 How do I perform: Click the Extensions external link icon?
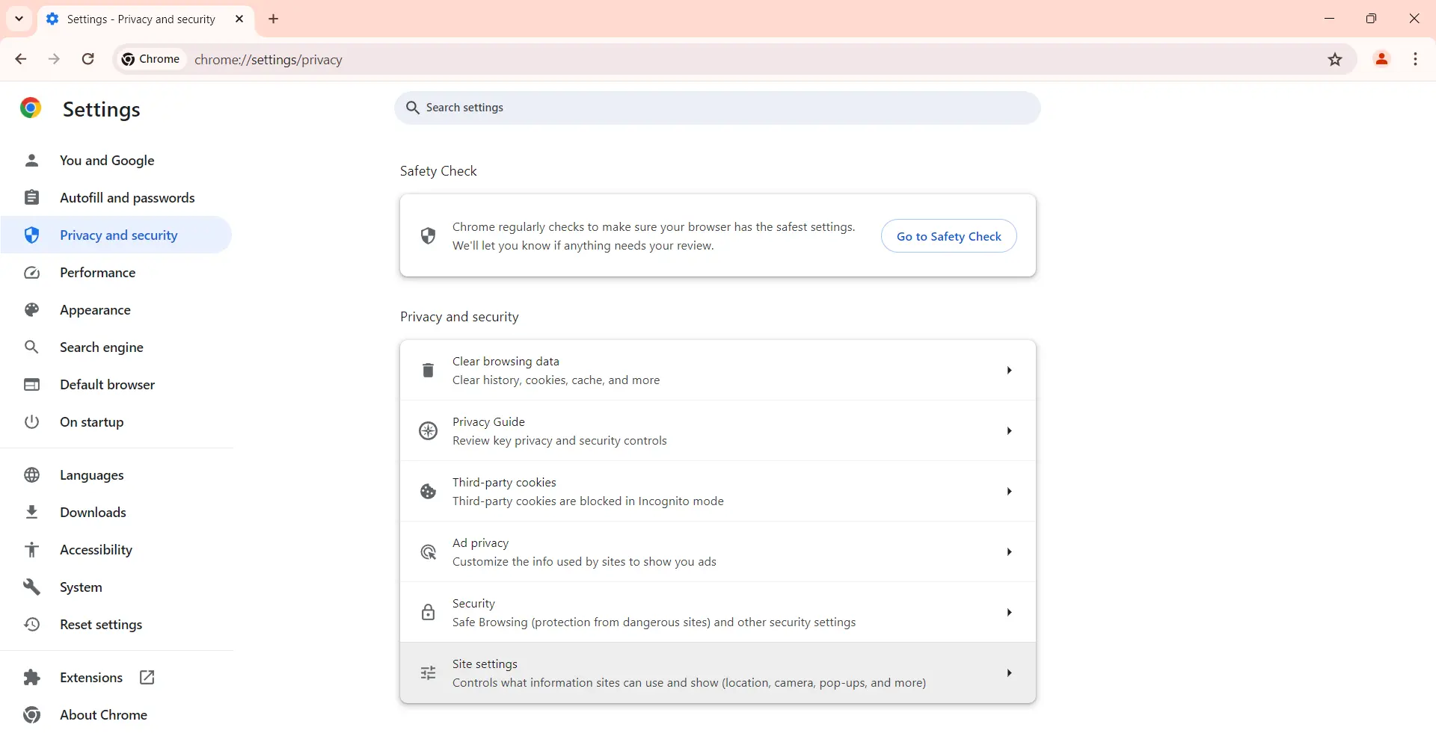click(x=147, y=678)
